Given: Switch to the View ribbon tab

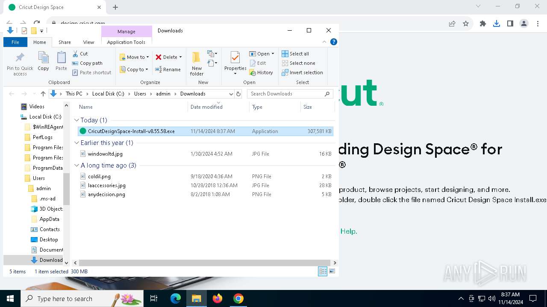Looking at the screenshot, I should (88, 42).
